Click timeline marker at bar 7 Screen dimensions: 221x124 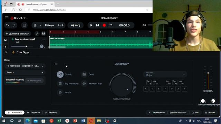pos(125,32)
